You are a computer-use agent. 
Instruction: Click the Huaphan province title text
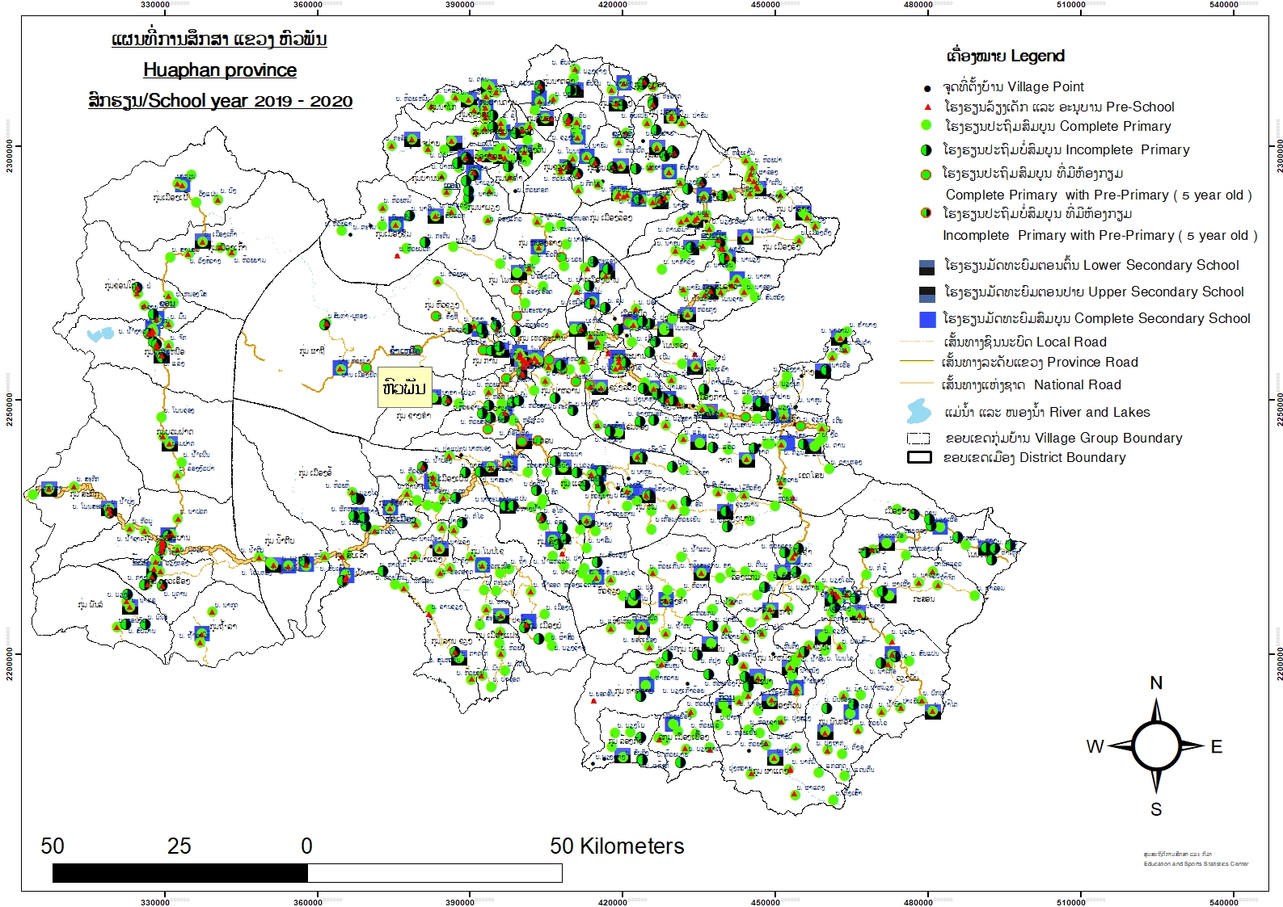(x=220, y=70)
